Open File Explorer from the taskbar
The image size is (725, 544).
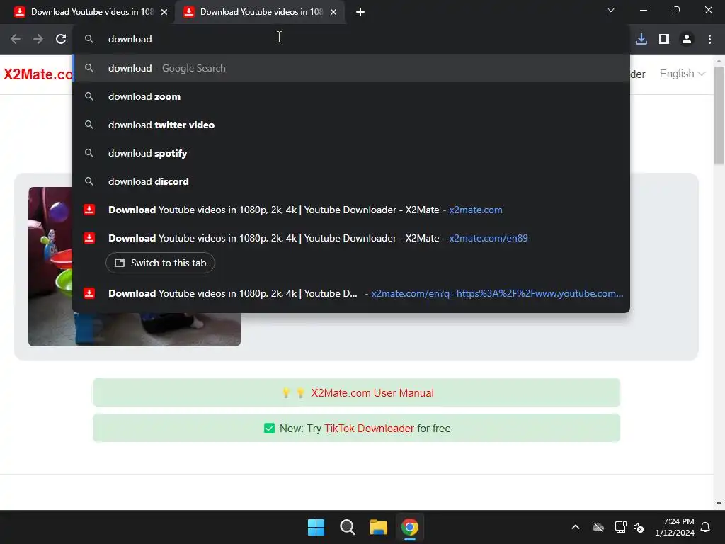pyautogui.click(x=378, y=527)
